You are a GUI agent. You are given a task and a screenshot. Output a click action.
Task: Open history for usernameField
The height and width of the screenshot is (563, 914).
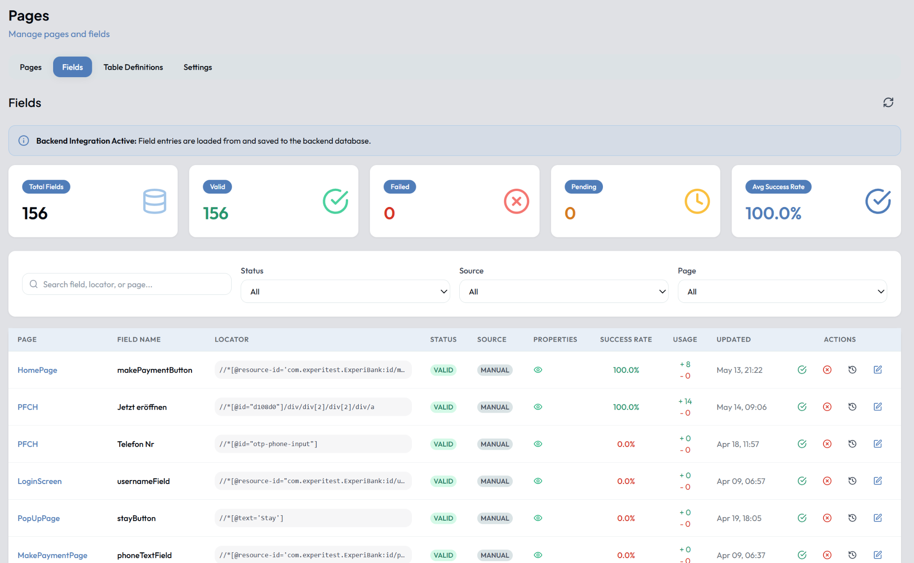tap(852, 481)
